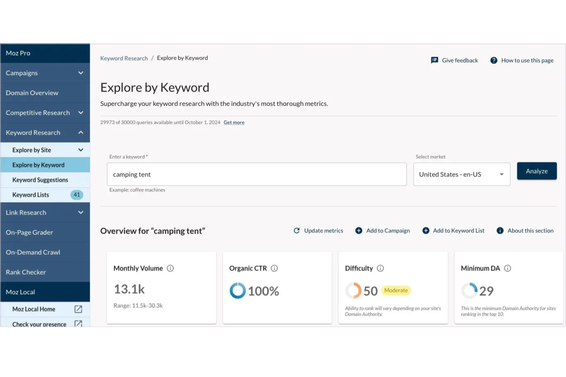Viewport: 566px width, 377px height.
Task: Open the Monthly Volume info icon
Action: 170,269
